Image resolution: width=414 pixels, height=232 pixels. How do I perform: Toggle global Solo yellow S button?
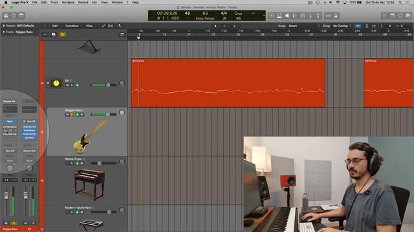[63, 34]
